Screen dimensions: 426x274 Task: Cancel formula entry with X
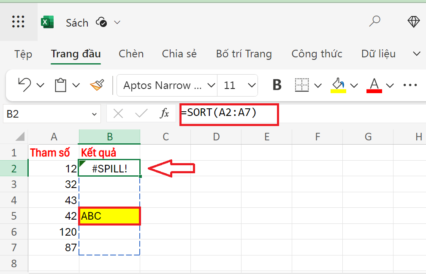coord(118,113)
